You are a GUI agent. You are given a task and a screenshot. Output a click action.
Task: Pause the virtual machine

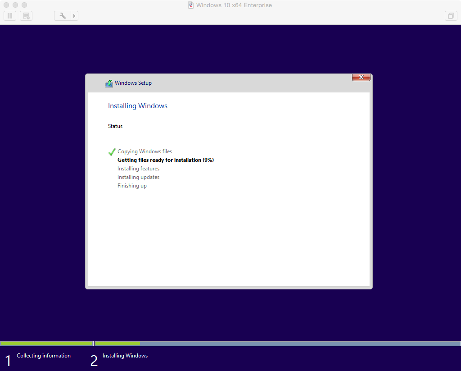(10, 16)
